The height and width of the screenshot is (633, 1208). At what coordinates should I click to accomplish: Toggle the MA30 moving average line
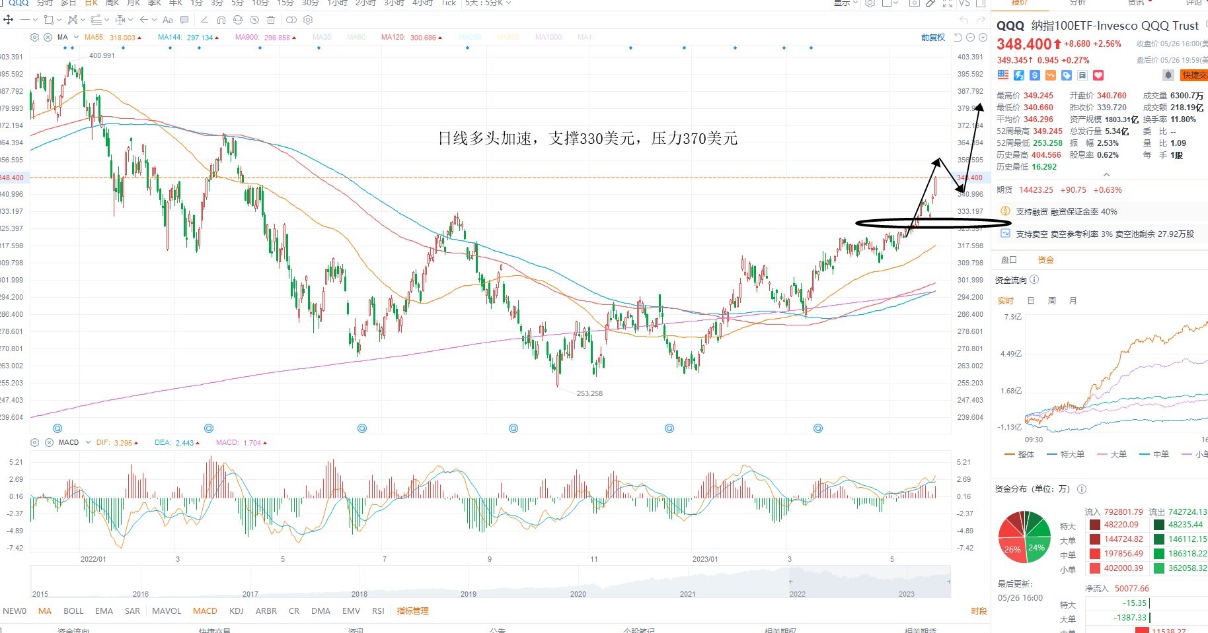(322, 38)
